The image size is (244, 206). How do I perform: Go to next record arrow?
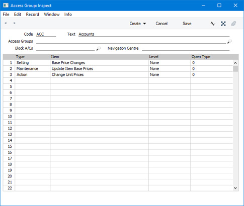[15, 23]
